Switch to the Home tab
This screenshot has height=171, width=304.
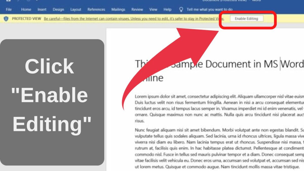[26, 9]
